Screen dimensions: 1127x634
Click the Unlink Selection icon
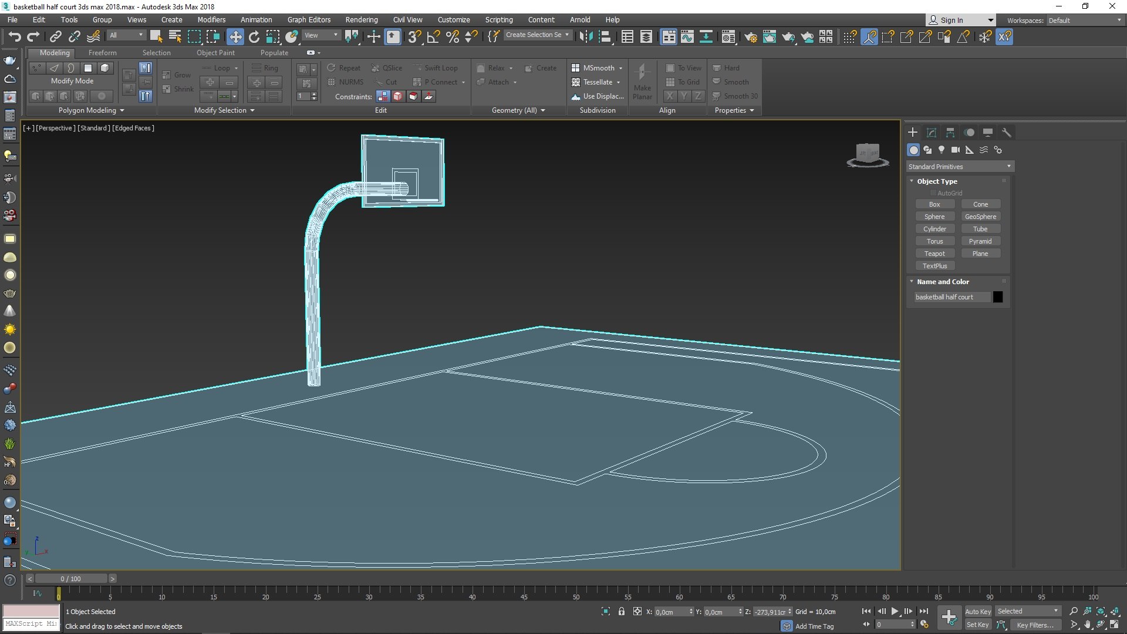tap(74, 36)
